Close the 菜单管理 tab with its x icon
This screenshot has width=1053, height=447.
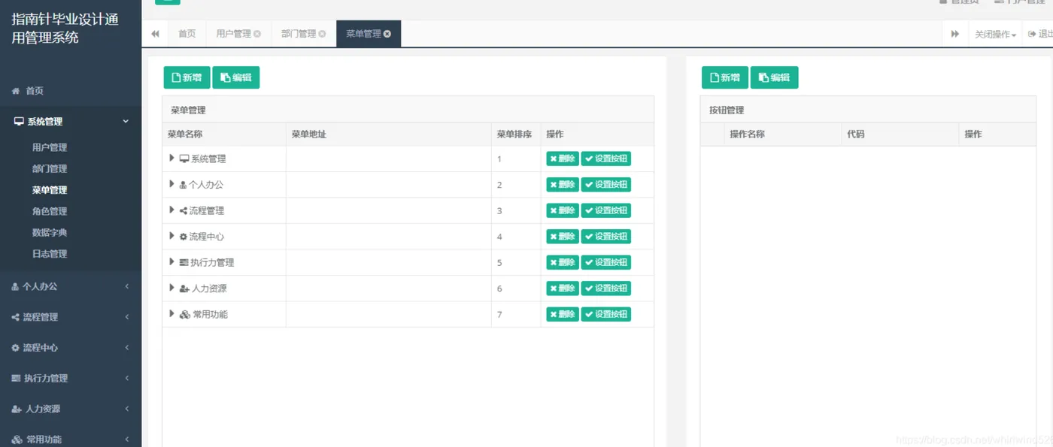(387, 34)
